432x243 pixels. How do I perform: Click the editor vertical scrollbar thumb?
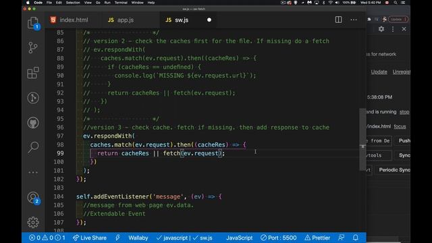click(x=362, y=139)
